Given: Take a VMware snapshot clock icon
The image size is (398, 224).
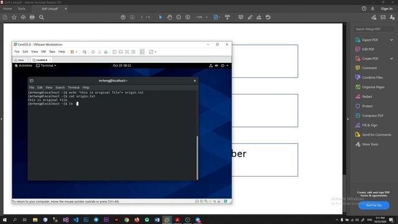Looking at the screenshot, I should tap(93, 52).
